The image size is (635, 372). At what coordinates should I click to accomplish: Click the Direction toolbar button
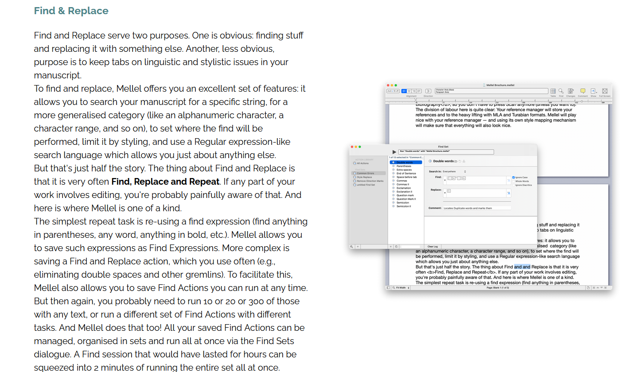[428, 91]
